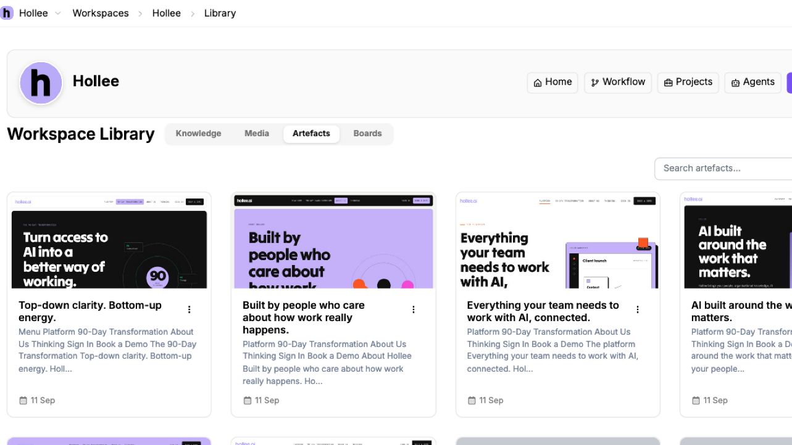The image size is (792, 445).
Task: Click calendar icon on Top-down clarity card
Action: tap(23, 401)
